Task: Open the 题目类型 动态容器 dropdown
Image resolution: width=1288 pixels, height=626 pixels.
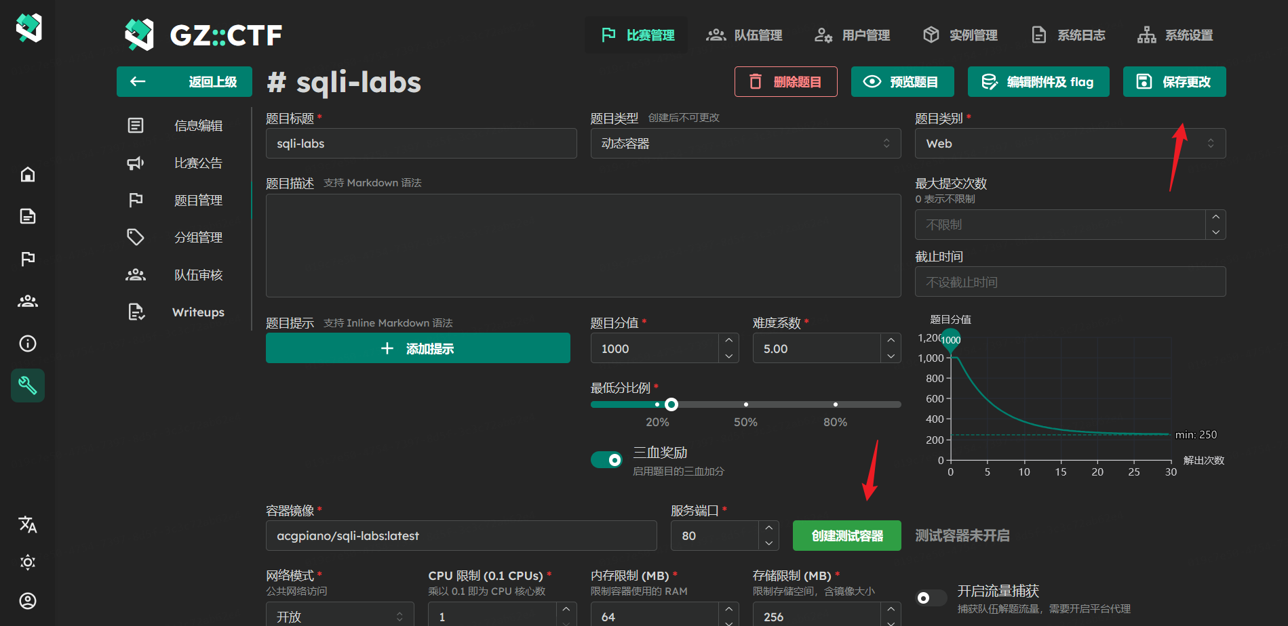Action: [745, 144]
